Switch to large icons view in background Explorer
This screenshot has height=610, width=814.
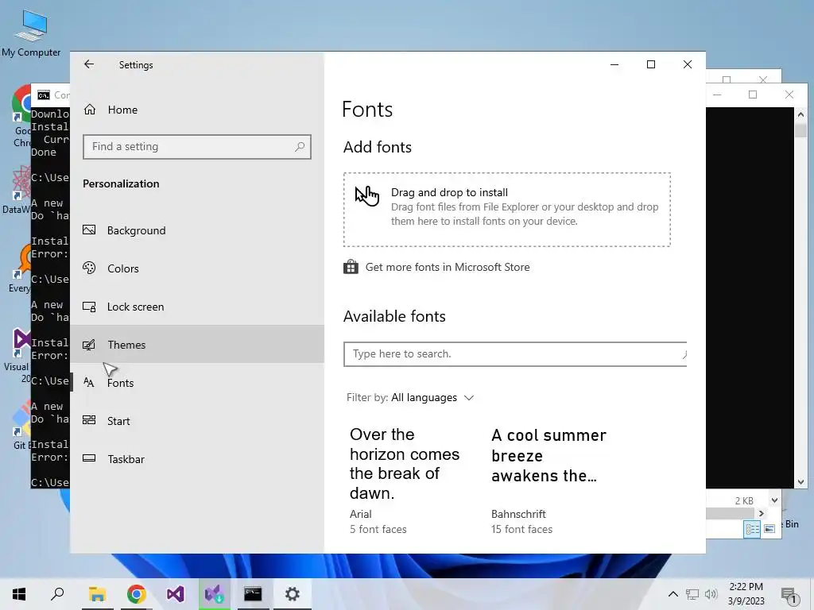click(769, 528)
